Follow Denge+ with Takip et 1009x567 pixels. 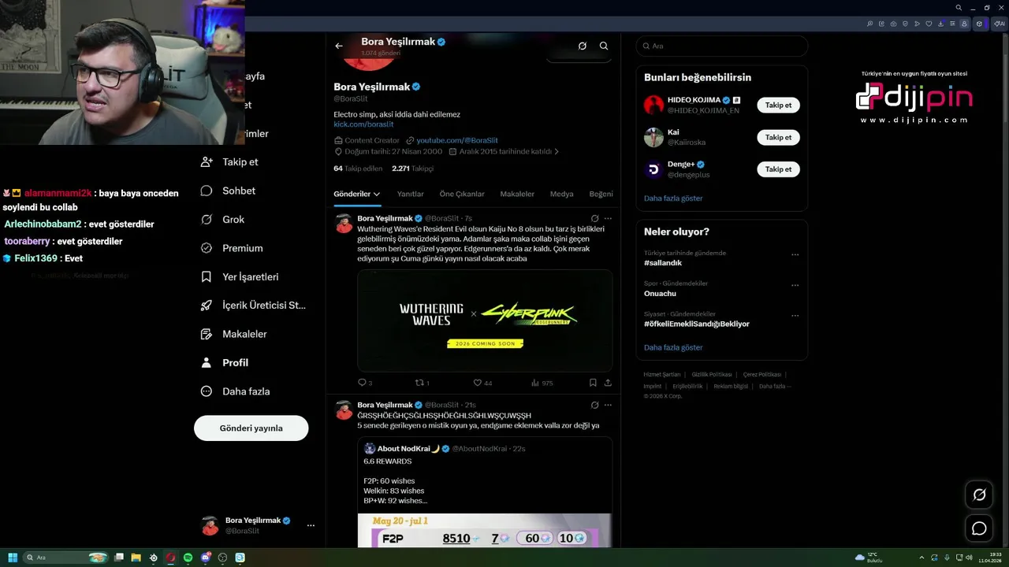click(778, 169)
